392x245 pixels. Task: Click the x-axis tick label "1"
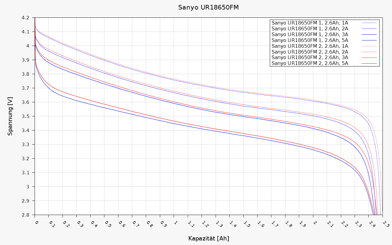[x=175, y=222]
